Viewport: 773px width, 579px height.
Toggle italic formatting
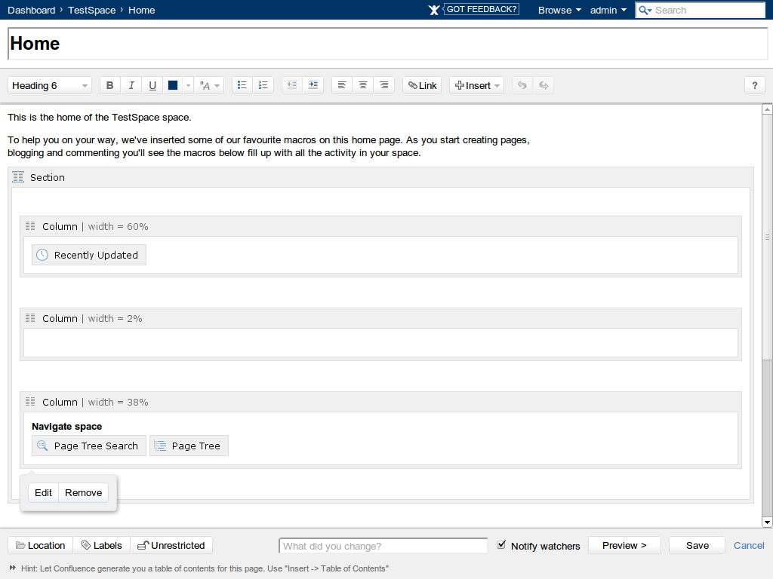pos(131,85)
